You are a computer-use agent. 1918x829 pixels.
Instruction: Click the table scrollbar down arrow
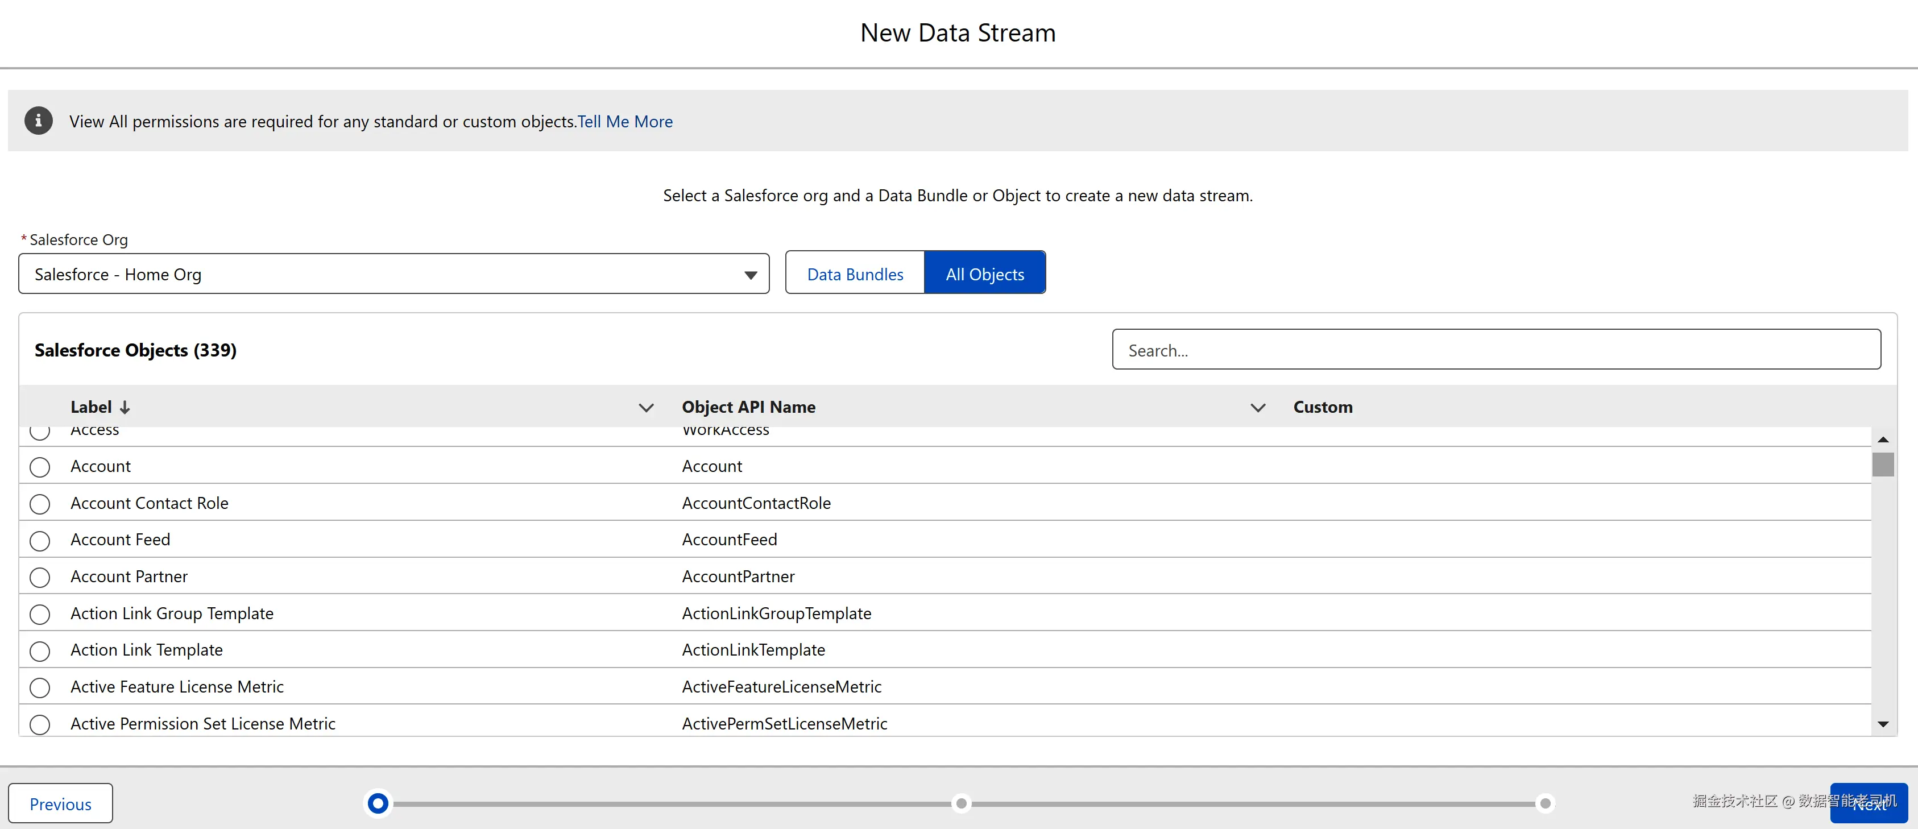[1883, 724]
